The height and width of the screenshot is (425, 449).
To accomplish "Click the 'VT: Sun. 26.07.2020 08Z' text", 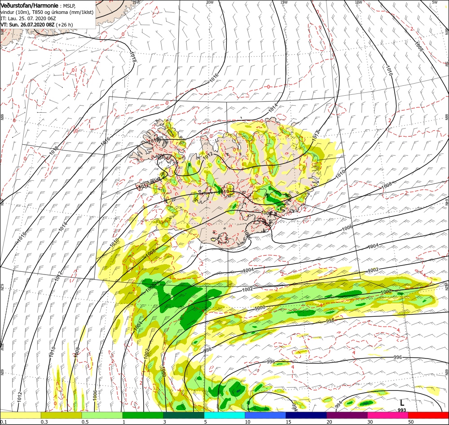I will (x=27, y=25).
